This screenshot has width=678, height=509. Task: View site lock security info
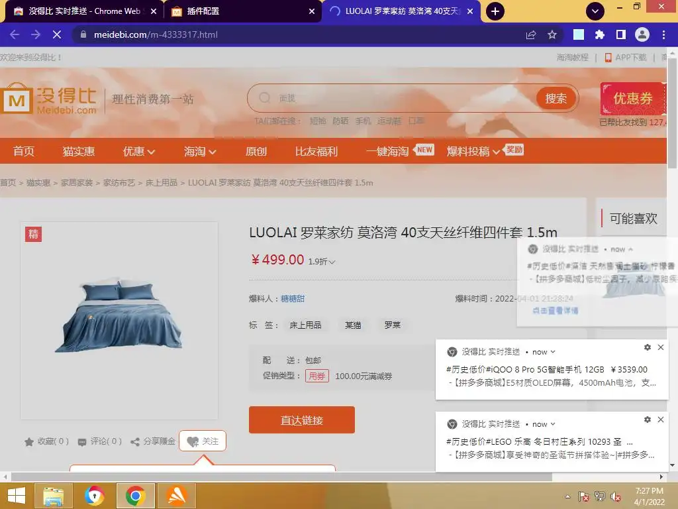coord(83,34)
